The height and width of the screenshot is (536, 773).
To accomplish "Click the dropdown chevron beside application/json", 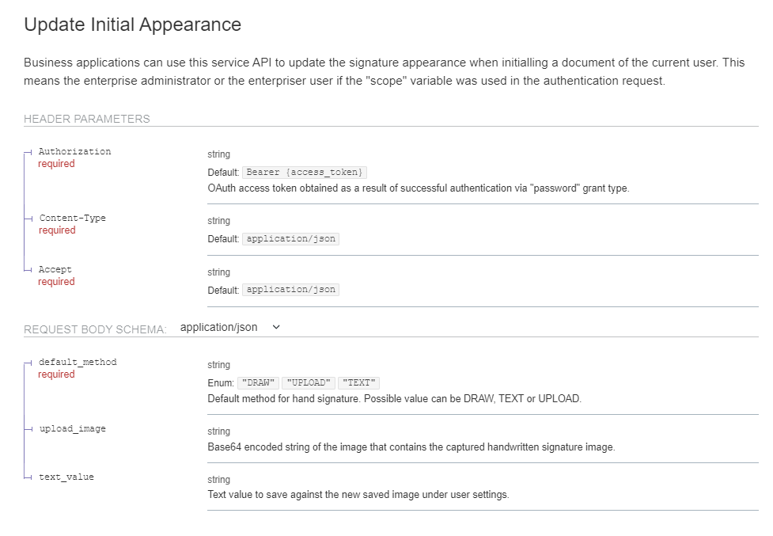I will pyautogui.click(x=276, y=327).
